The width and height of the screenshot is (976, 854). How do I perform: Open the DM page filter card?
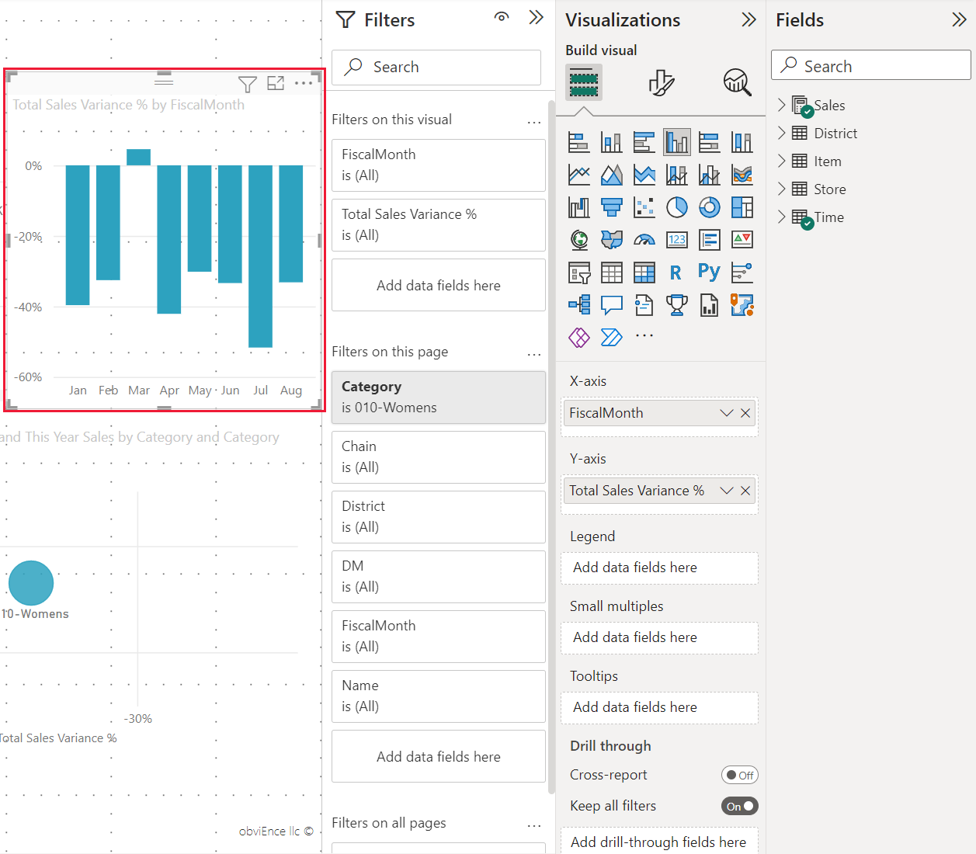click(439, 577)
